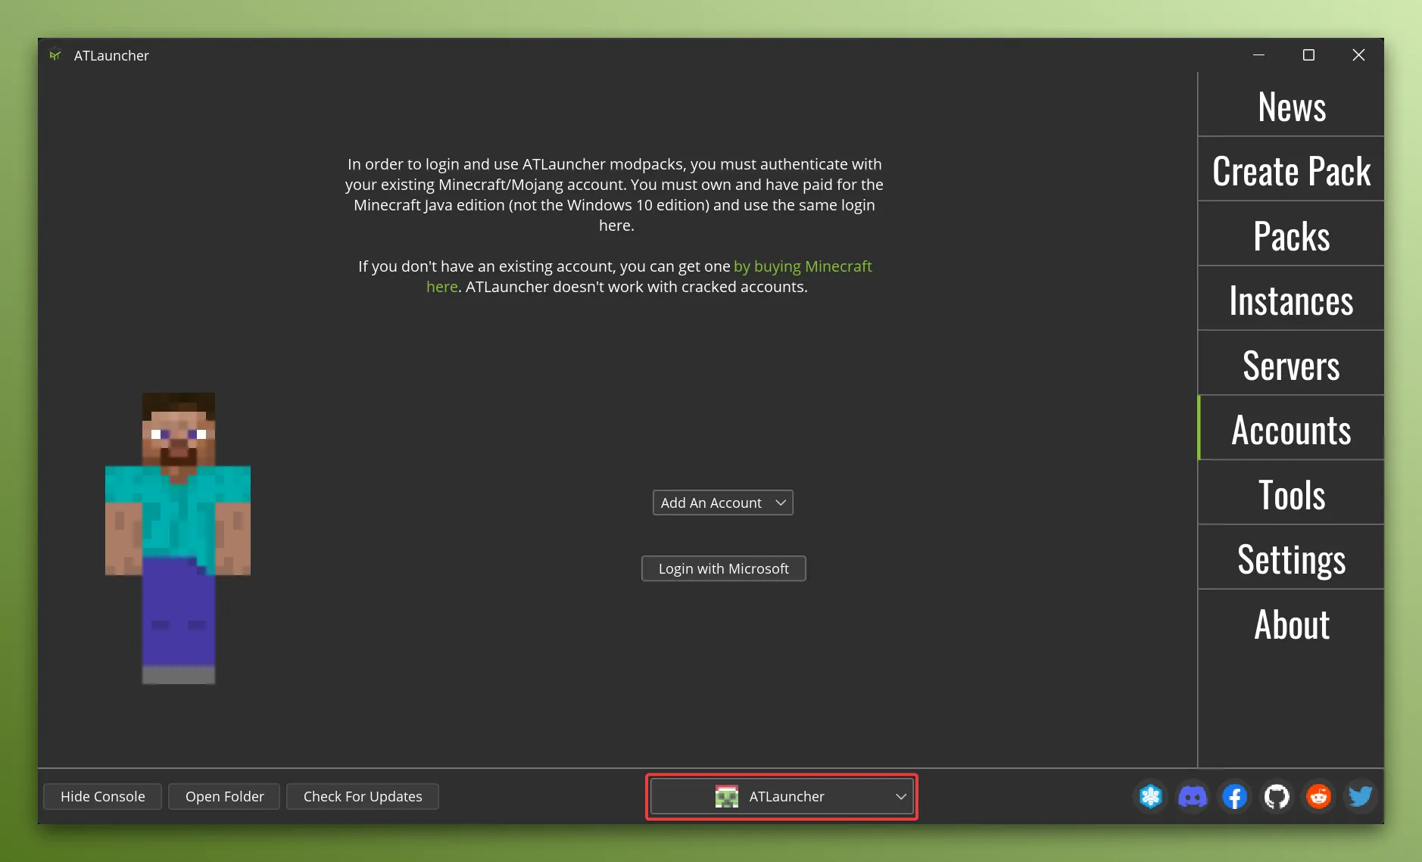Click the Login with Microsoft button
Screen dimensions: 1422x862
723,568
